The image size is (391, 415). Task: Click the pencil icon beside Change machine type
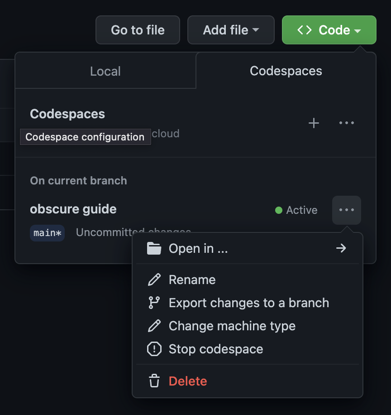[x=154, y=326]
